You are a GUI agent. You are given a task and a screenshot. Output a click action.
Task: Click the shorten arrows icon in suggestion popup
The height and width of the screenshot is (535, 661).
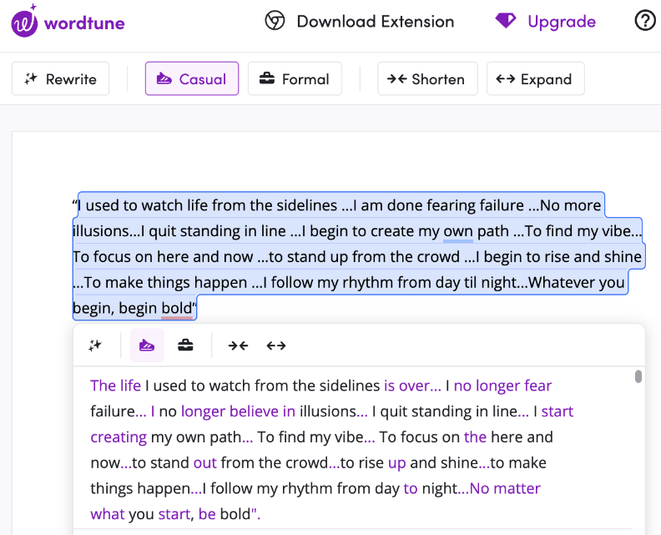tap(238, 346)
